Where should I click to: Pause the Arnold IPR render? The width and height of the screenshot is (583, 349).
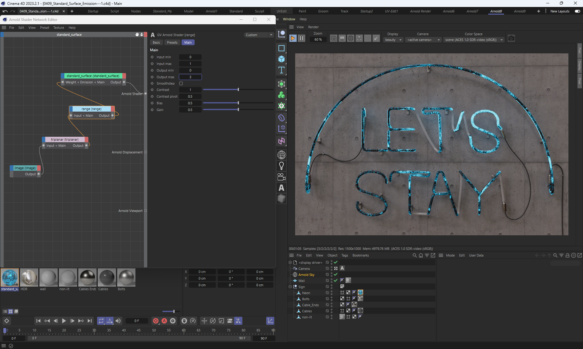click(301, 39)
